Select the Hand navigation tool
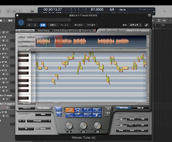Screen dimensions: 172x142 click(x=97, y=115)
